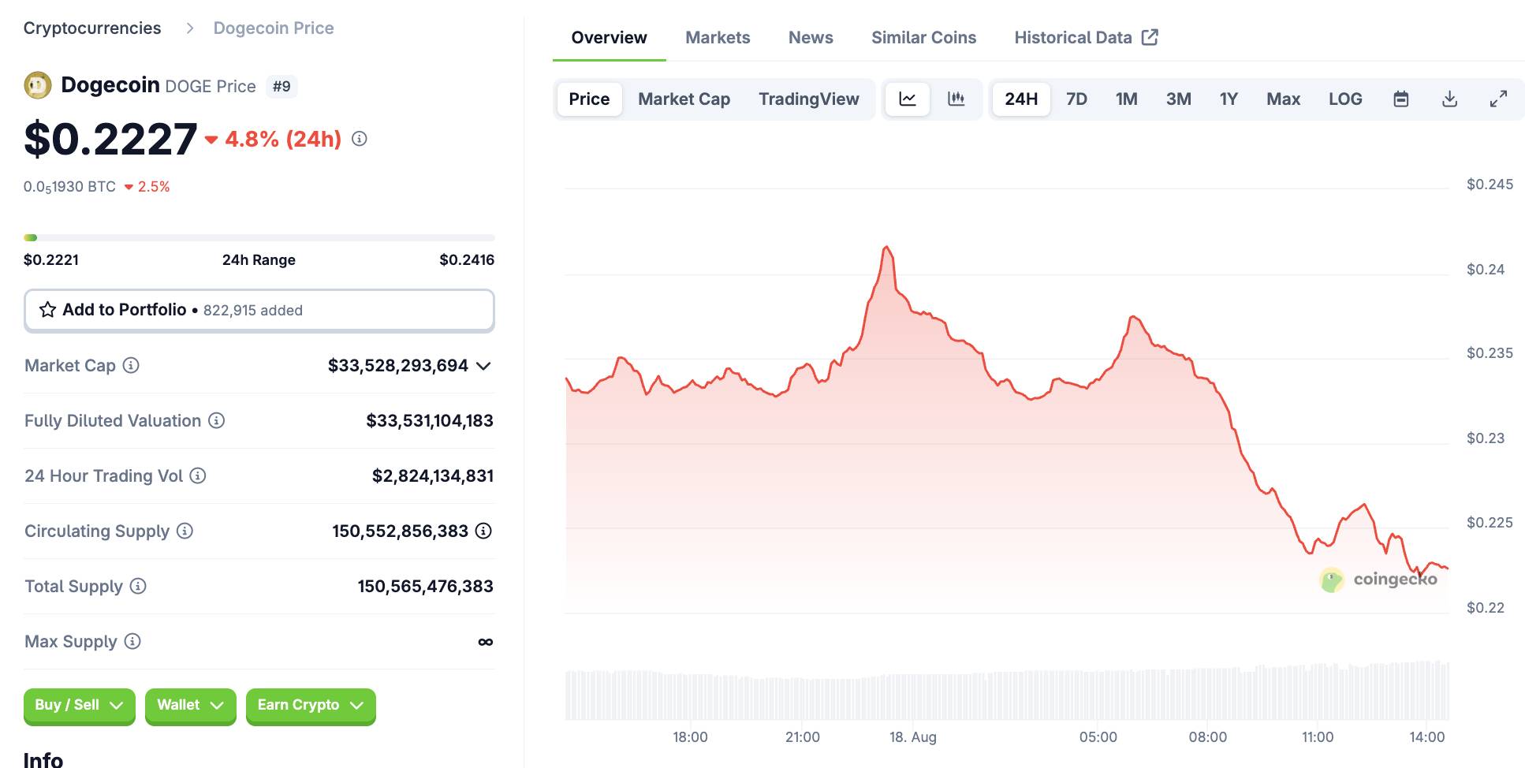This screenshot has height=768, width=1525.
Task: Click the $0.2416 24h high value
Action: point(467,259)
